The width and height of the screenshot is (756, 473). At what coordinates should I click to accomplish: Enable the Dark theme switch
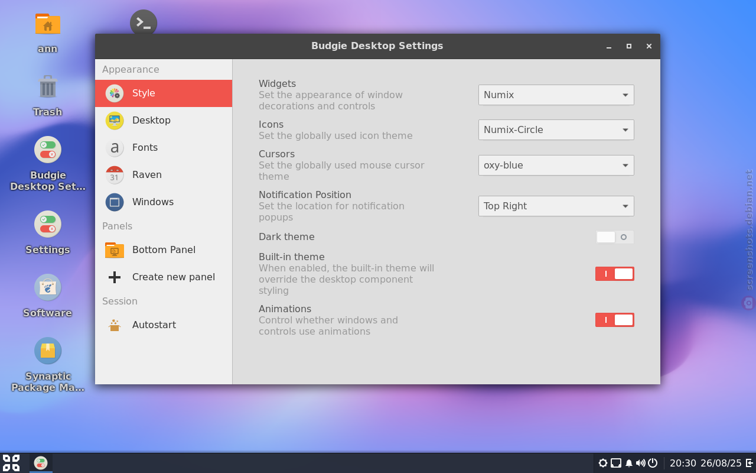(x=615, y=237)
